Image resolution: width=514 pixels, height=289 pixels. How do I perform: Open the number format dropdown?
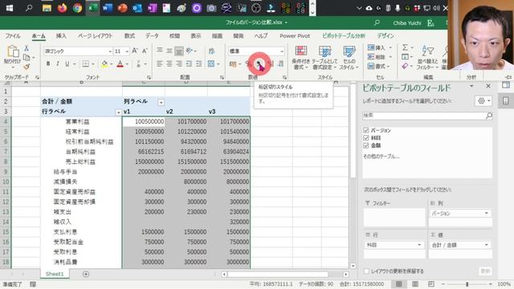[282, 51]
